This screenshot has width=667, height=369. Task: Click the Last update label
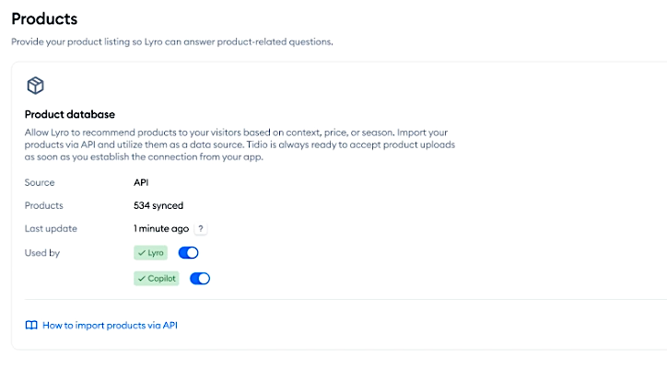tap(51, 229)
